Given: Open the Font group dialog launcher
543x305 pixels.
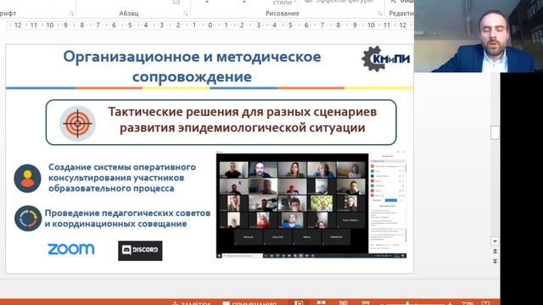Looking at the screenshot, I should [71, 14].
